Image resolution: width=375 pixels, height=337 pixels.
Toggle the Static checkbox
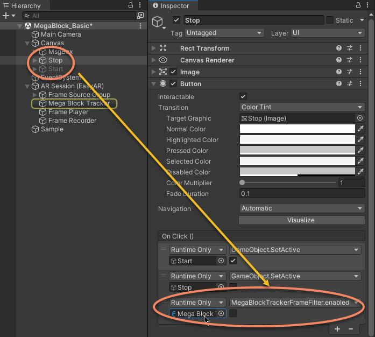329,20
